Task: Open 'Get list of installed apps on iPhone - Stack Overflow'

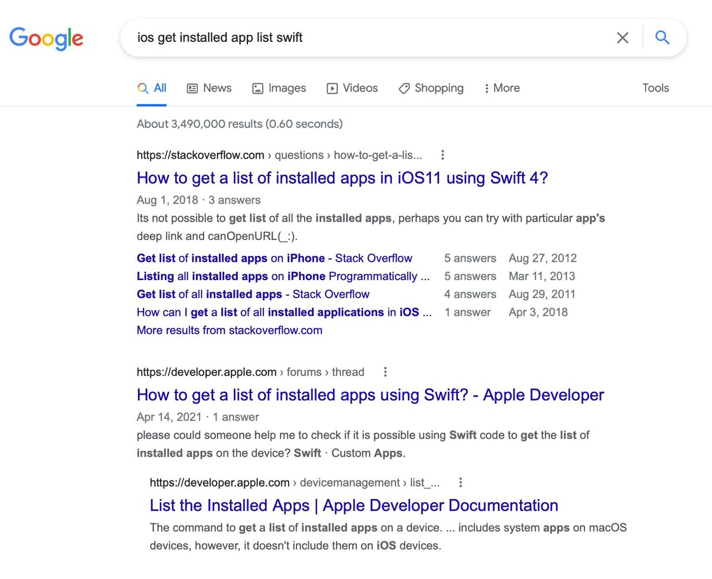Action: (274, 258)
